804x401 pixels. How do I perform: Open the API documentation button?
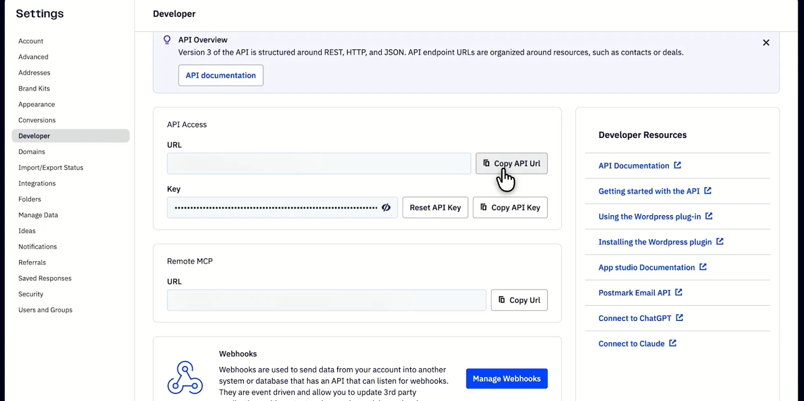click(x=221, y=75)
